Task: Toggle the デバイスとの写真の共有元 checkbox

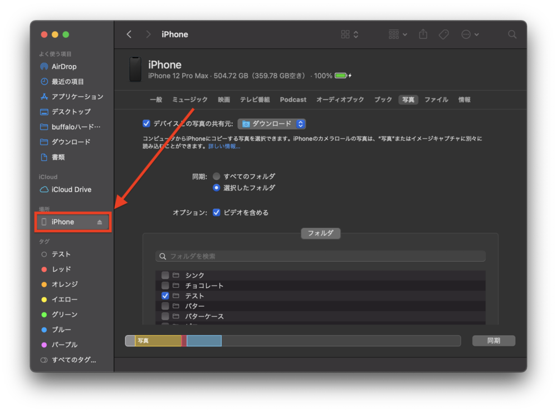Action: pyautogui.click(x=146, y=123)
